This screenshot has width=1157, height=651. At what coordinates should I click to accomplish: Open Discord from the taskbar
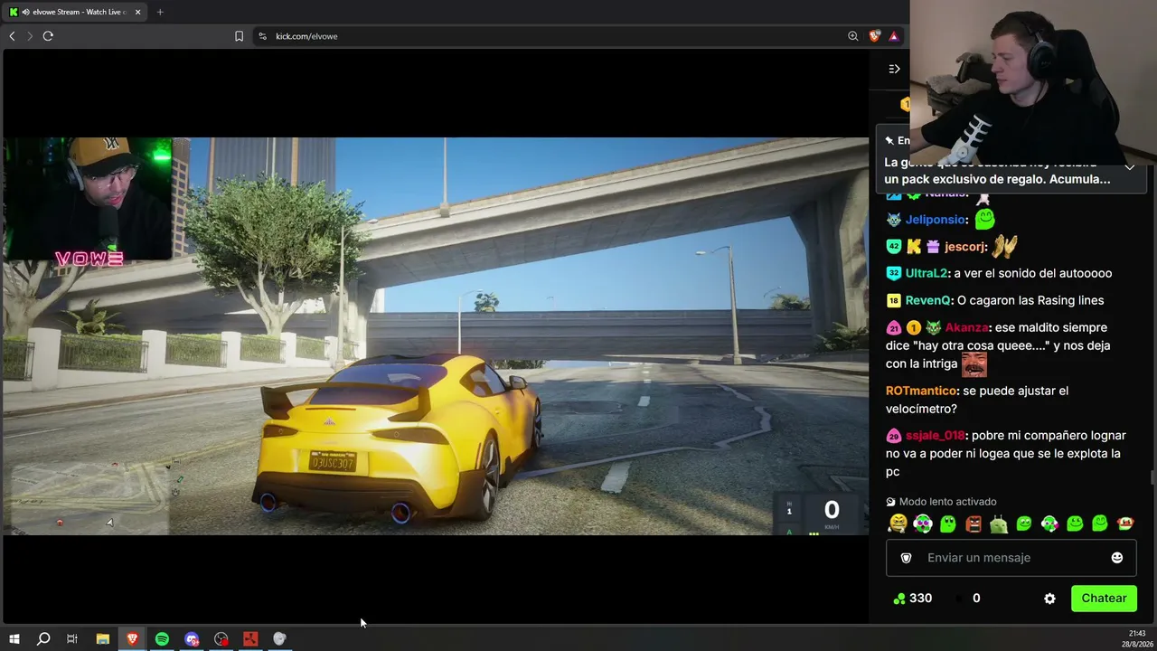[x=192, y=639]
